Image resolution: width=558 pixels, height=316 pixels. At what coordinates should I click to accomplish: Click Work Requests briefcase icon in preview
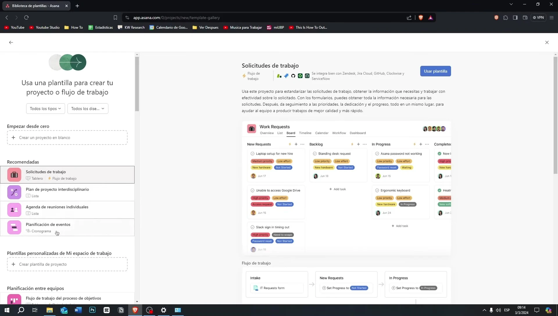252,129
